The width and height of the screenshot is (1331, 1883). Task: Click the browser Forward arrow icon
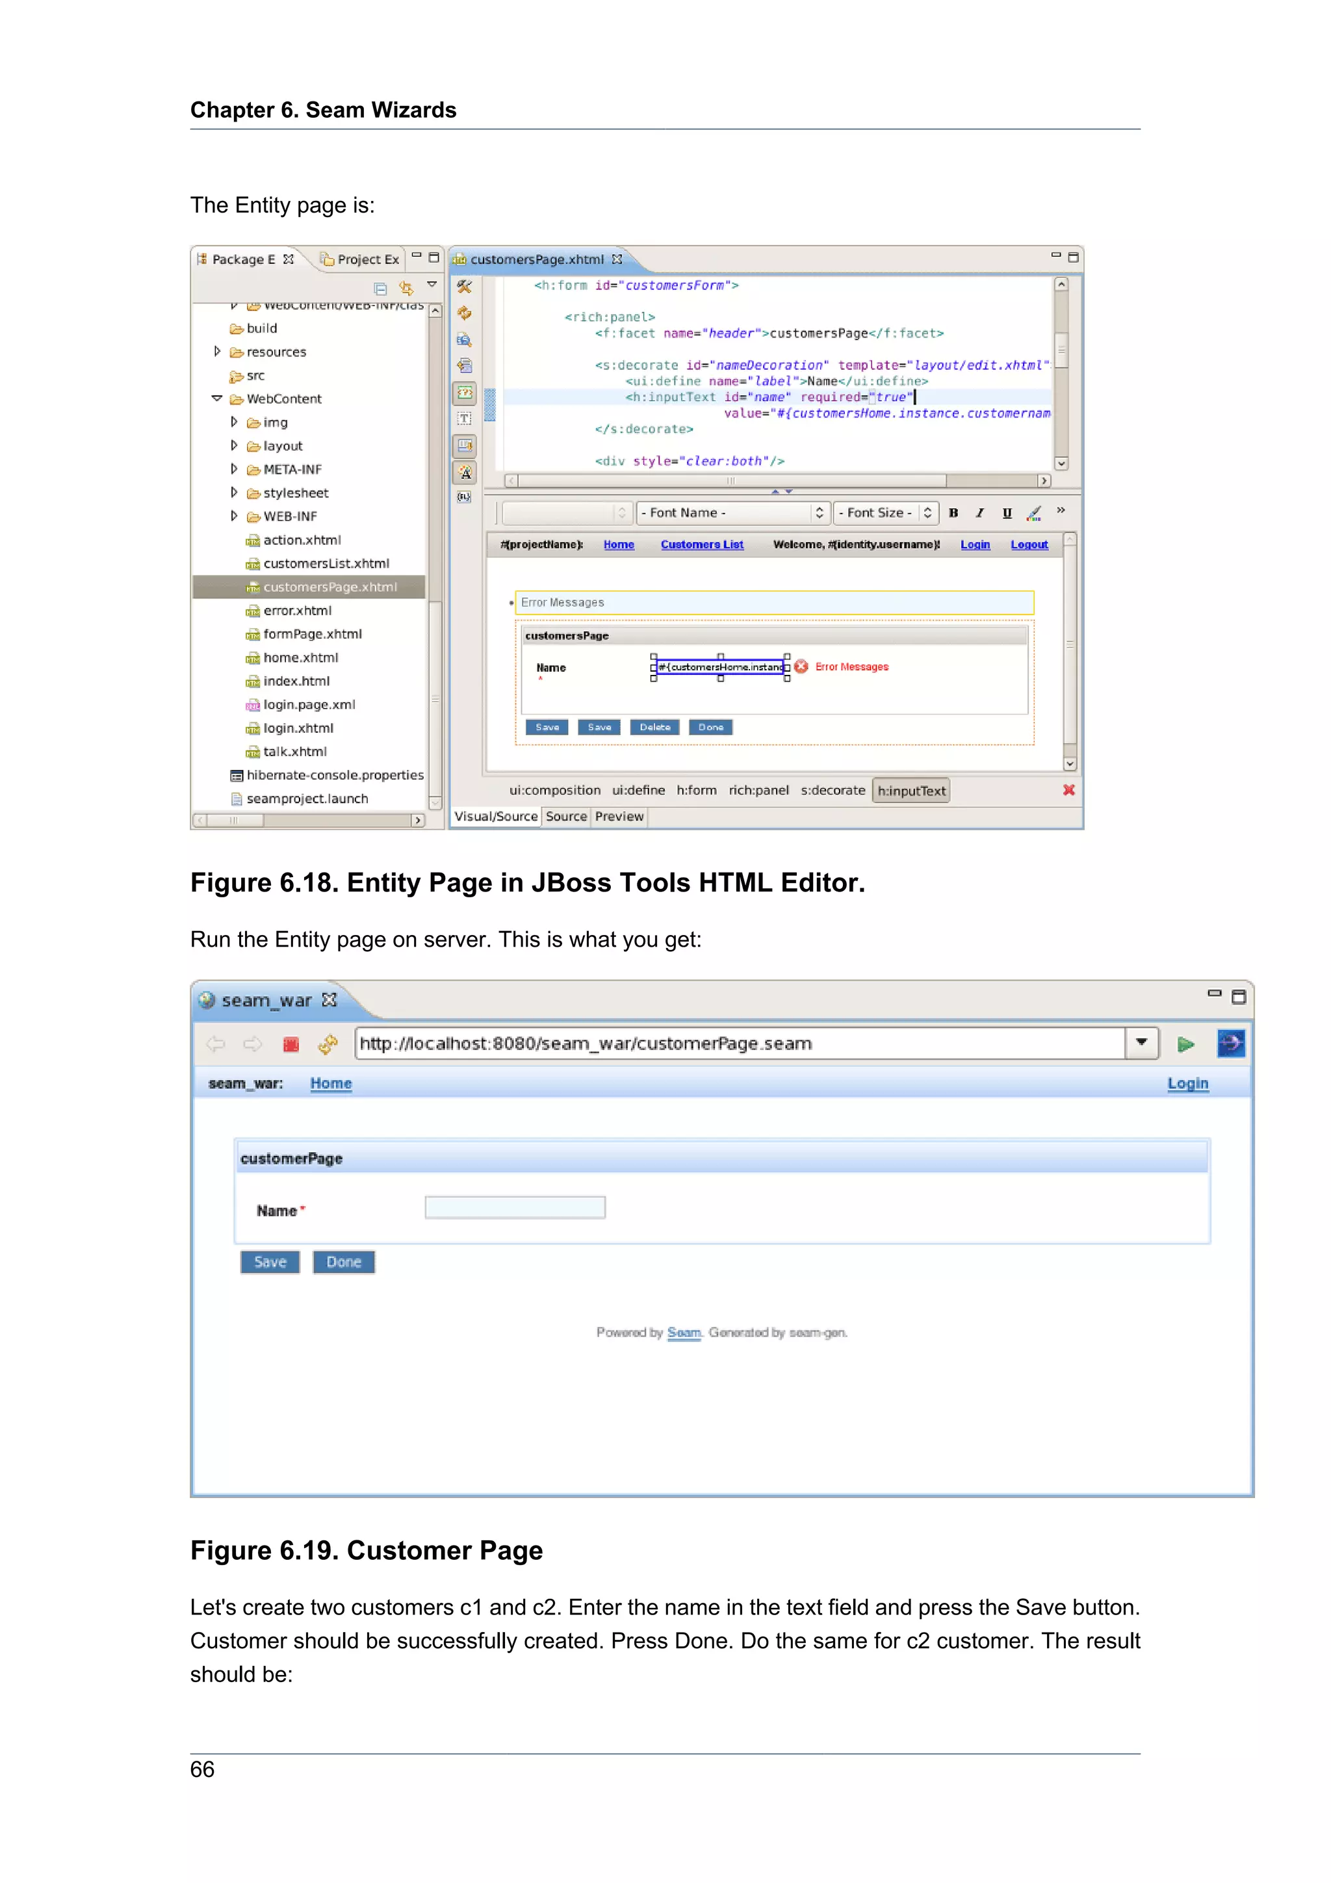click(x=253, y=1044)
